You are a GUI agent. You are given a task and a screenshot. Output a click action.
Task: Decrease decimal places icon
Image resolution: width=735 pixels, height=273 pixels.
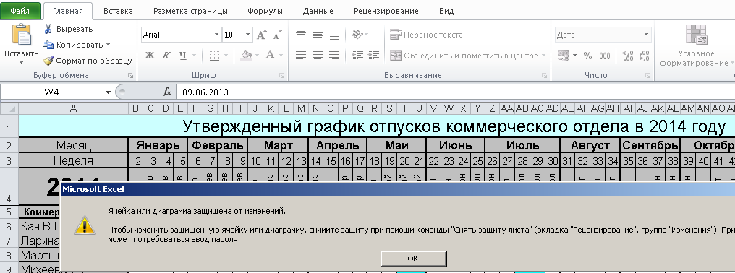644,56
